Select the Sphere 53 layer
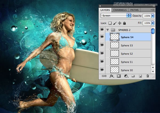 [128, 45]
